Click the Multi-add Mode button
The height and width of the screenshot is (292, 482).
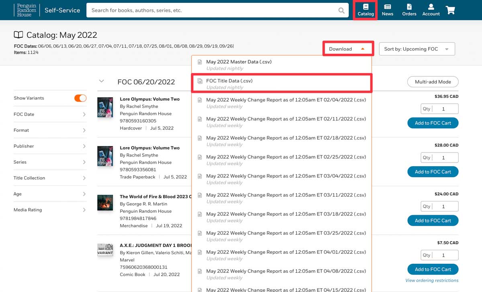[433, 82]
